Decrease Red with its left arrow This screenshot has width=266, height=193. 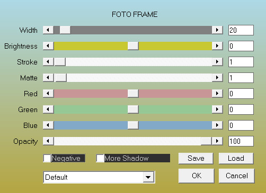pos(48,94)
